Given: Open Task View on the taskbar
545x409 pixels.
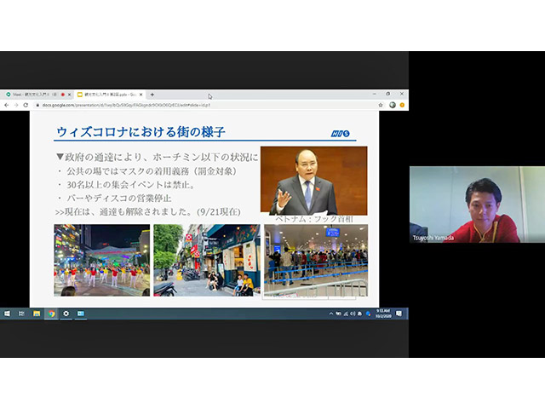Looking at the screenshot, I should click(21, 314).
